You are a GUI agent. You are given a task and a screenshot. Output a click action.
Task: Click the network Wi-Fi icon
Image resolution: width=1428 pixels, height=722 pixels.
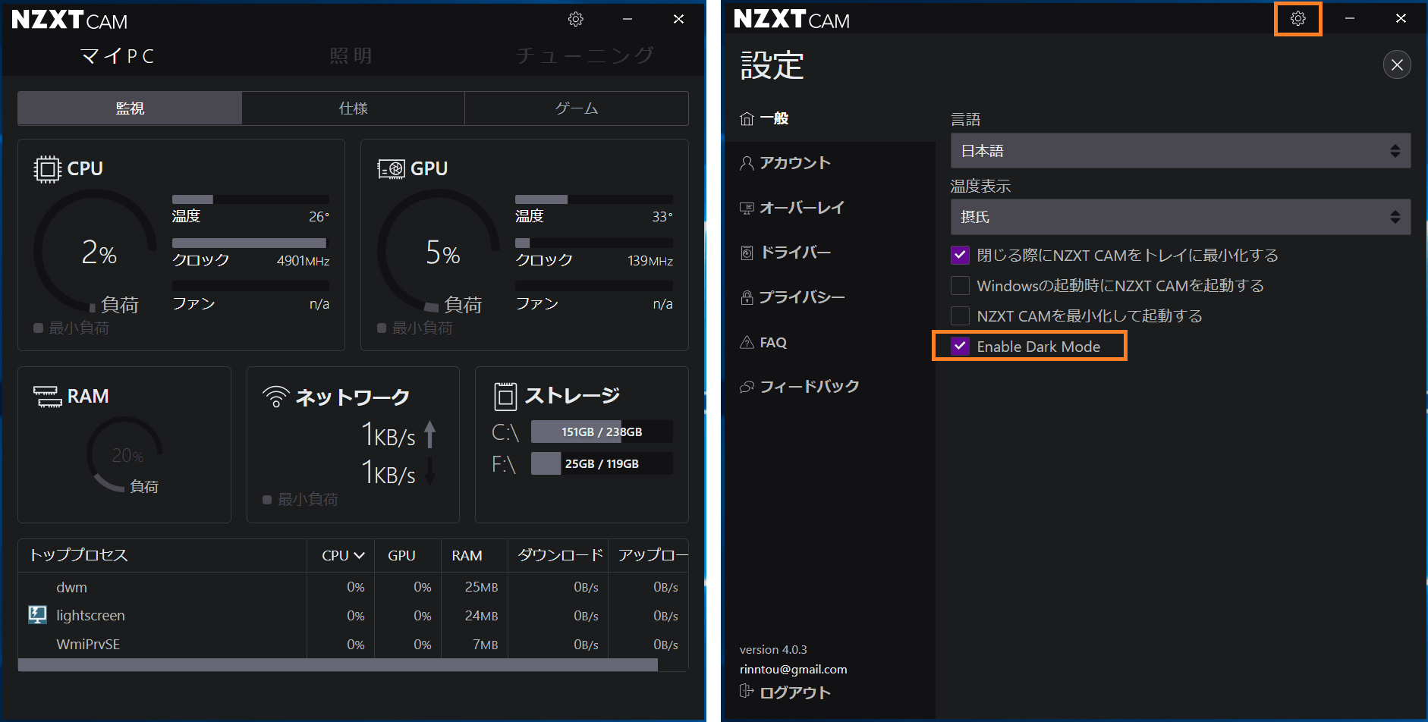coord(276,397)
